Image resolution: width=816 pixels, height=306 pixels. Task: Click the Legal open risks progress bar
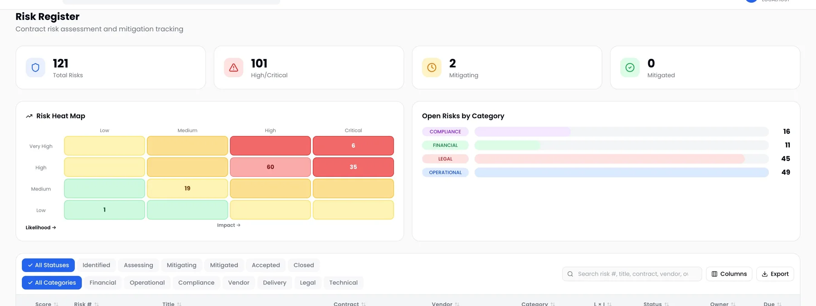[622, 159]
